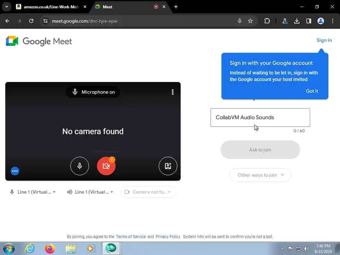Focus the name input field

click(x=260, y=118)
